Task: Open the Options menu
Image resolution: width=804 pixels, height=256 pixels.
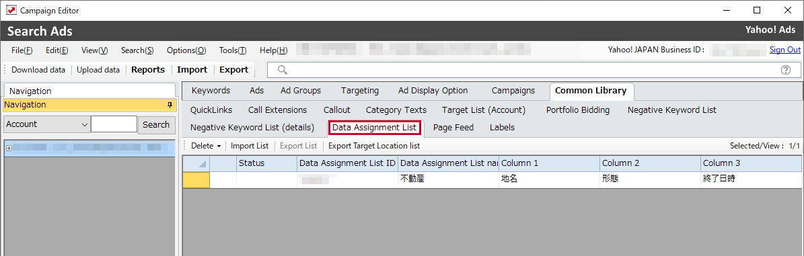Action: pos(186,50)
